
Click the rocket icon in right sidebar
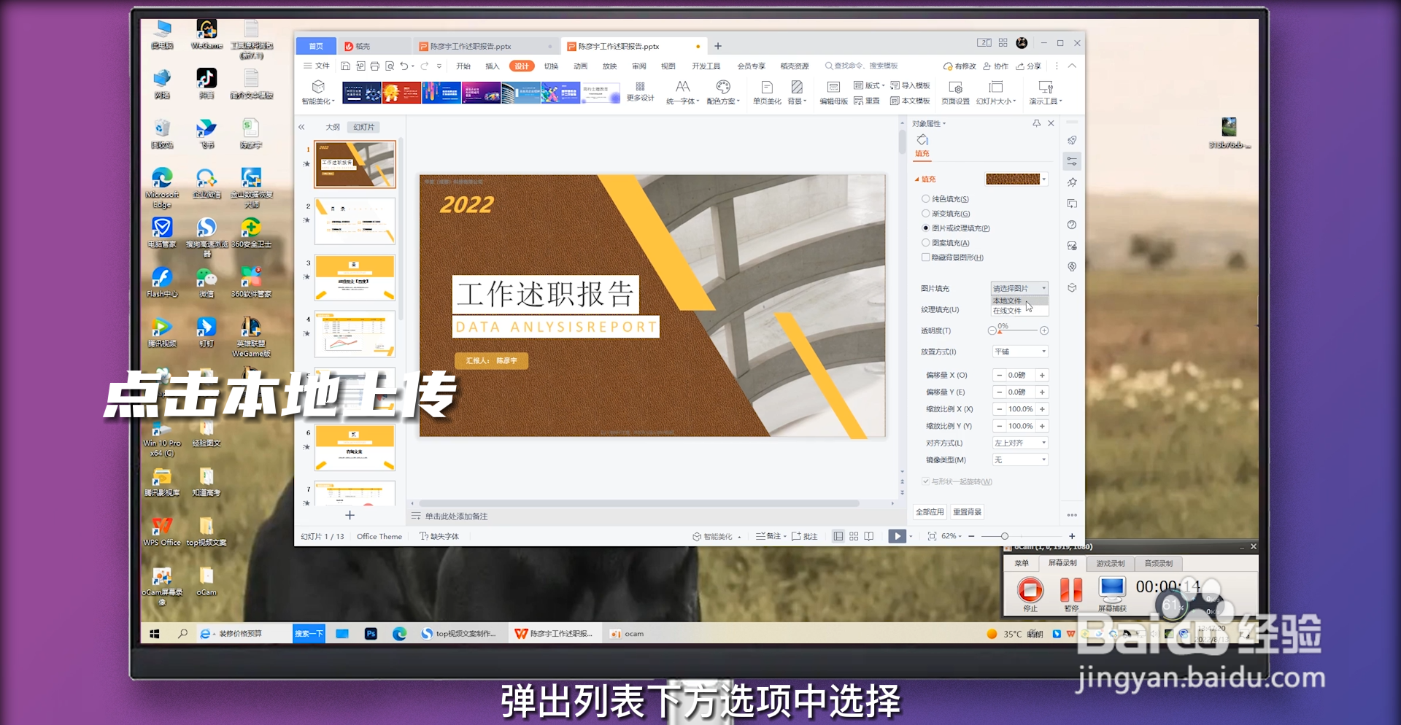click(1072, 140)
